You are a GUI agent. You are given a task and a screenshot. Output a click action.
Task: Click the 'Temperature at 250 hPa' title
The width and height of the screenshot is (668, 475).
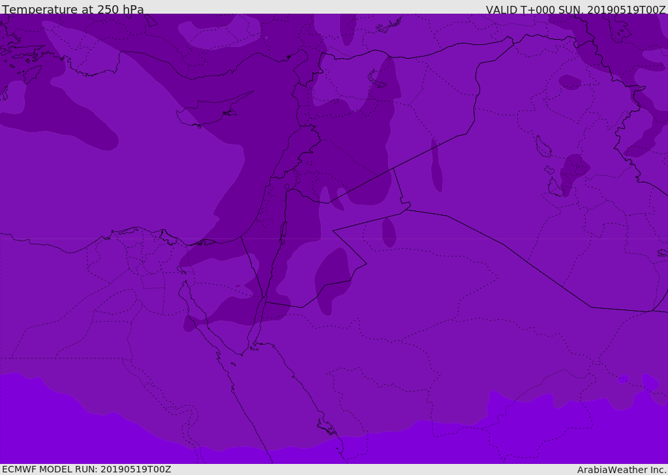[72, 10]
